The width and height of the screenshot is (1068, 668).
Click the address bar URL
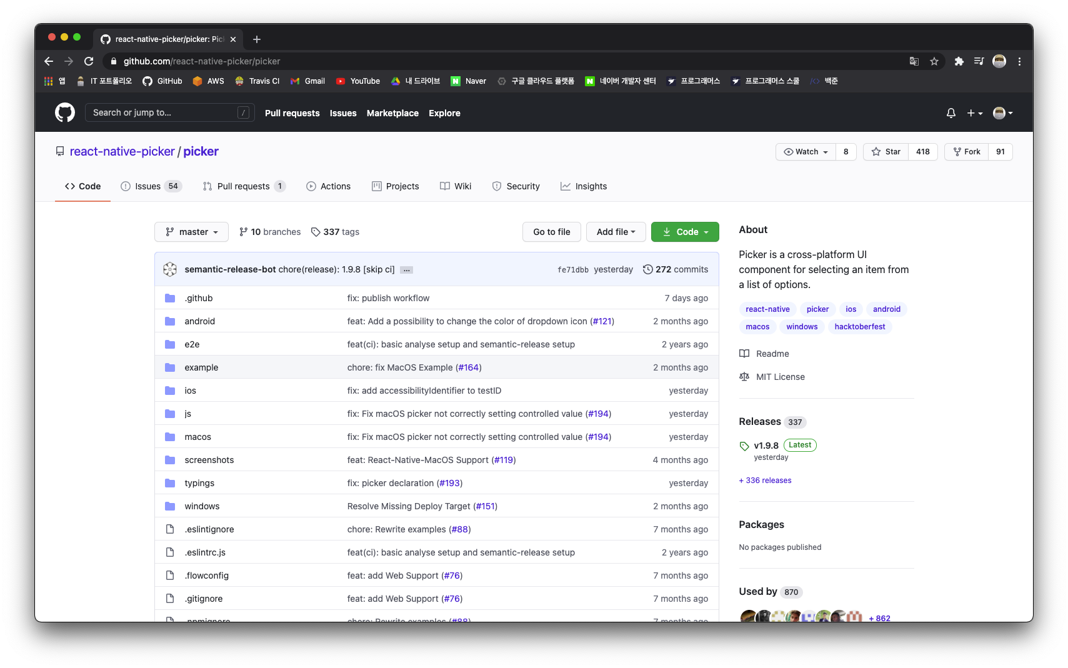pos(201,61)
